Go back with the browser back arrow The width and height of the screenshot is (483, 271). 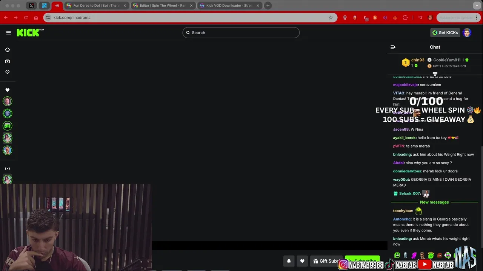pos(6,18)
